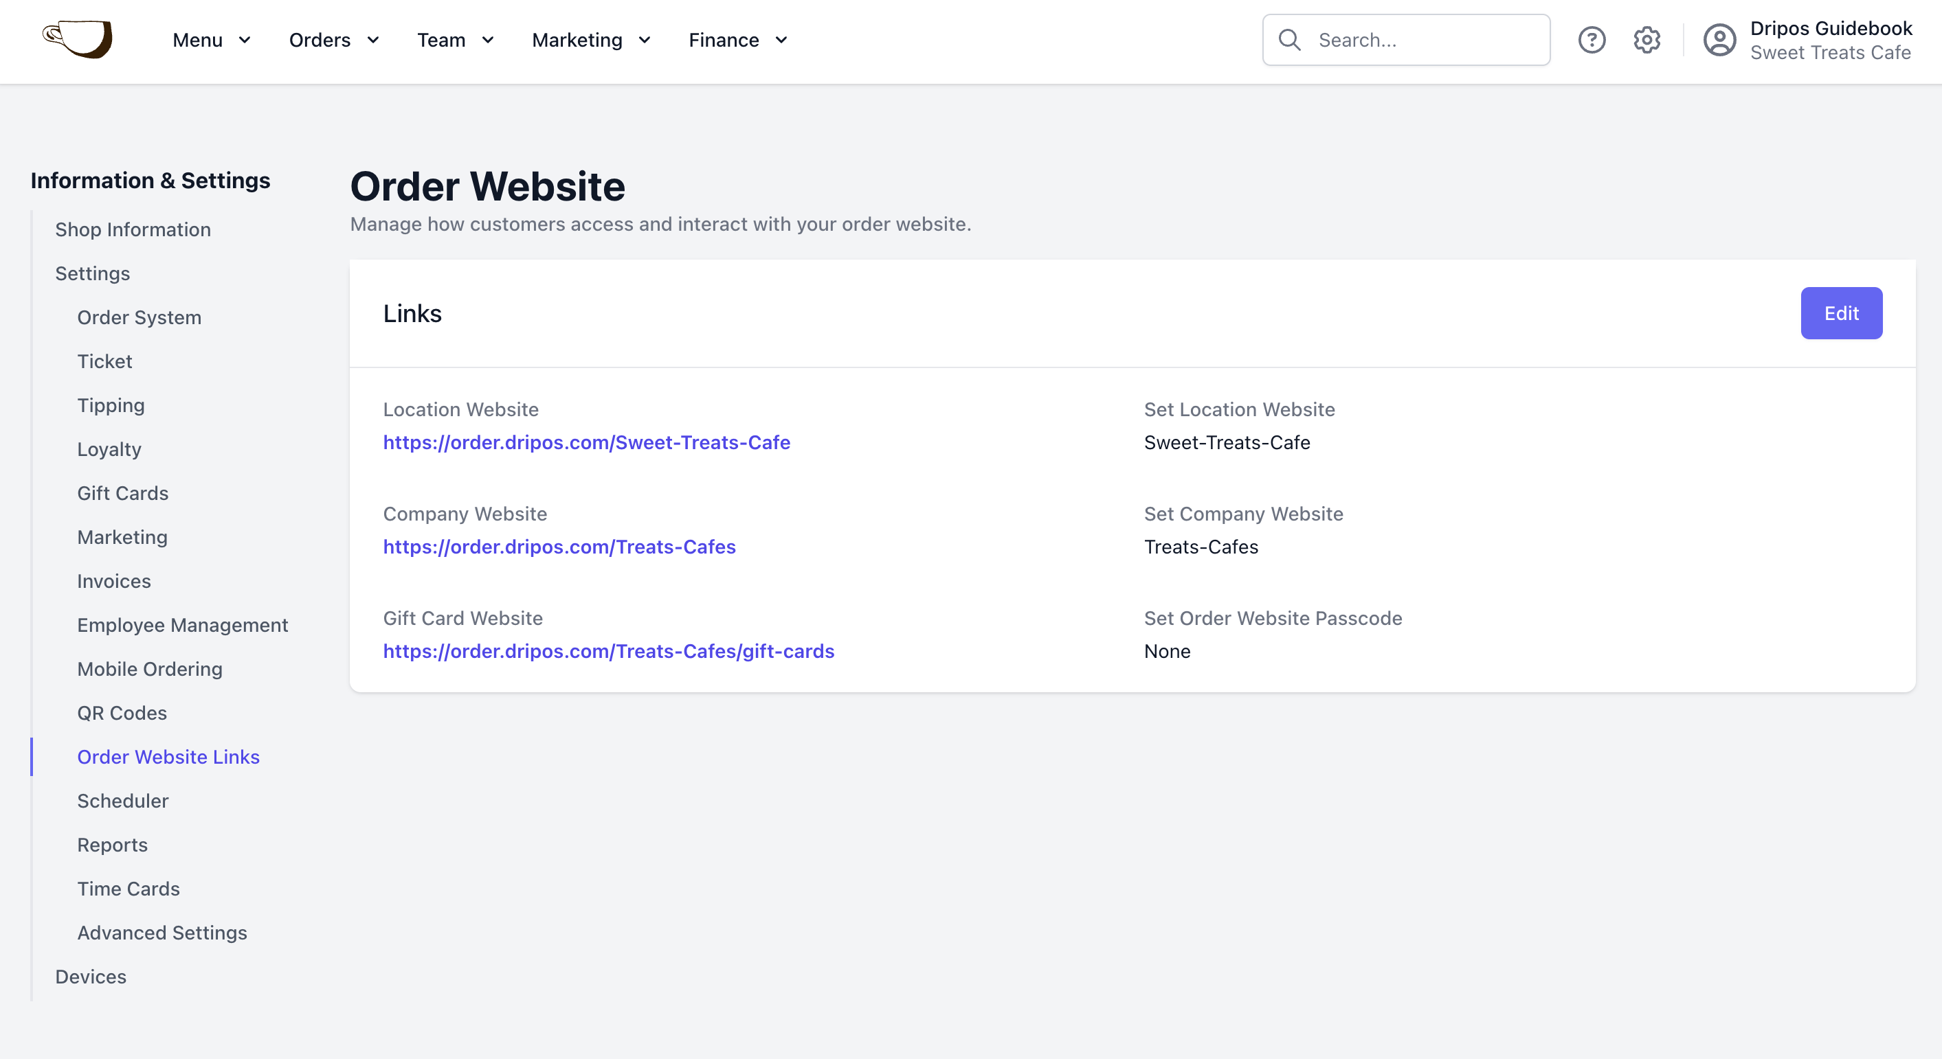The image size is (1942, 1059).
Task: Open the gift-cards website link
Action: (608, 651)
